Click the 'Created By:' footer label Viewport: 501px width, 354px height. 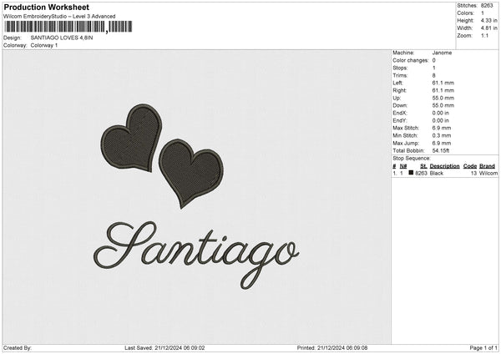pos(18,347)
